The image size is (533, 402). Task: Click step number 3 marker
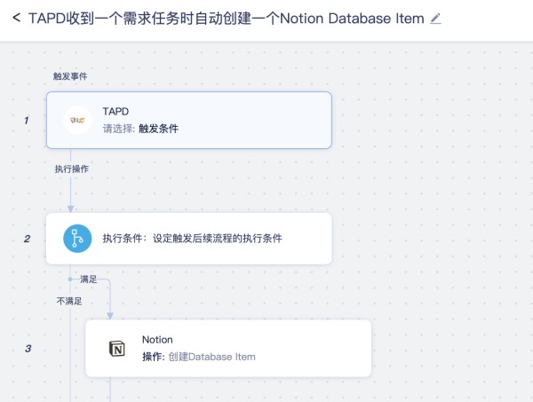pyautogui.click(x=28, y=349)
